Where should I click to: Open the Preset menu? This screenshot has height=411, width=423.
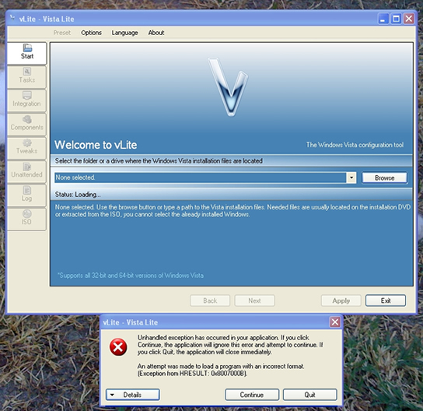[x=62, y=33]
